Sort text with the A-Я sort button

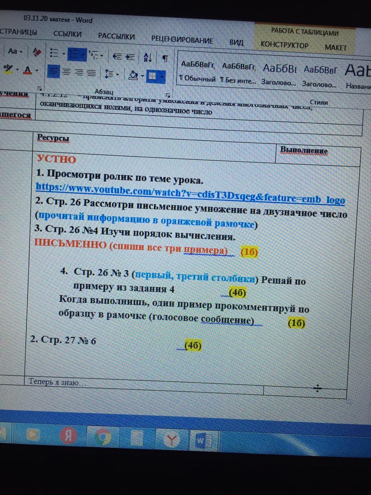(x=148, y=58)
